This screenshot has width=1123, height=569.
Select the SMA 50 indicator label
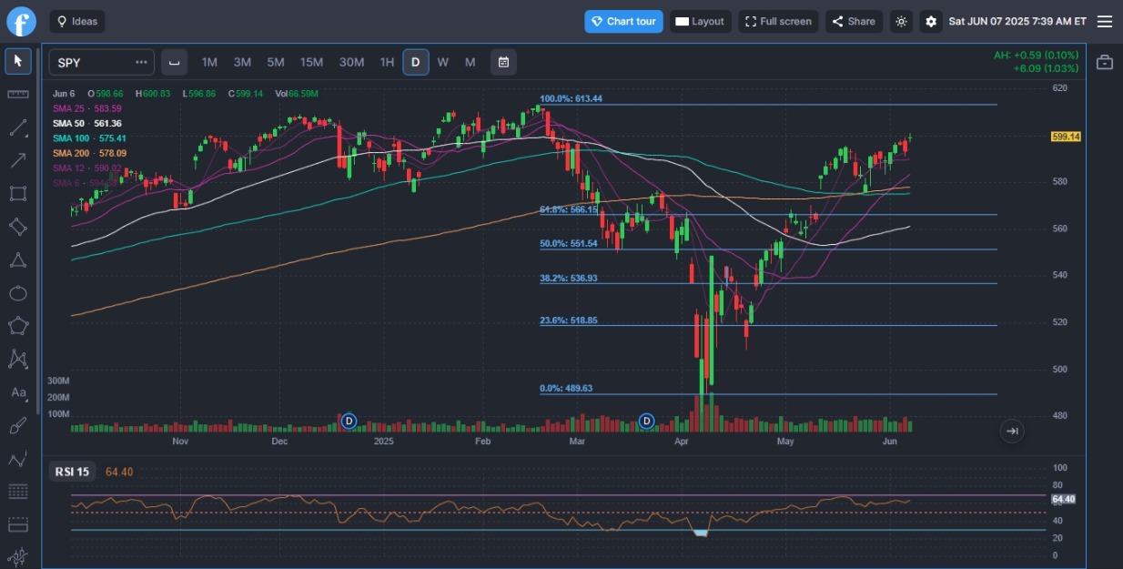(87, 123)
